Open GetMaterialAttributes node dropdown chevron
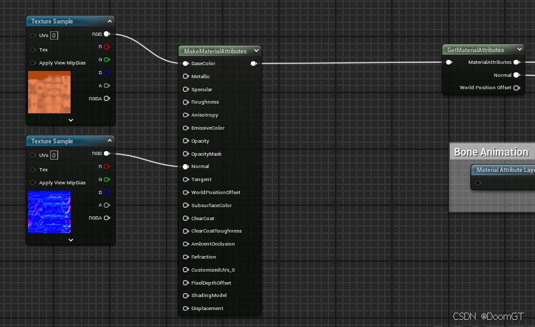The image size is (535, 327). pyautogui.click(x=519, y=50)
